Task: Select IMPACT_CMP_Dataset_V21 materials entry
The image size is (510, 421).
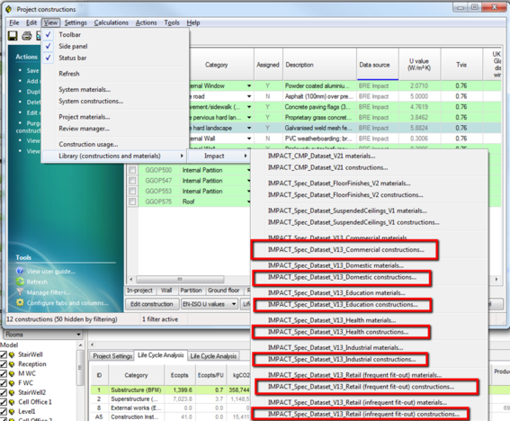Action: point(321,156)
